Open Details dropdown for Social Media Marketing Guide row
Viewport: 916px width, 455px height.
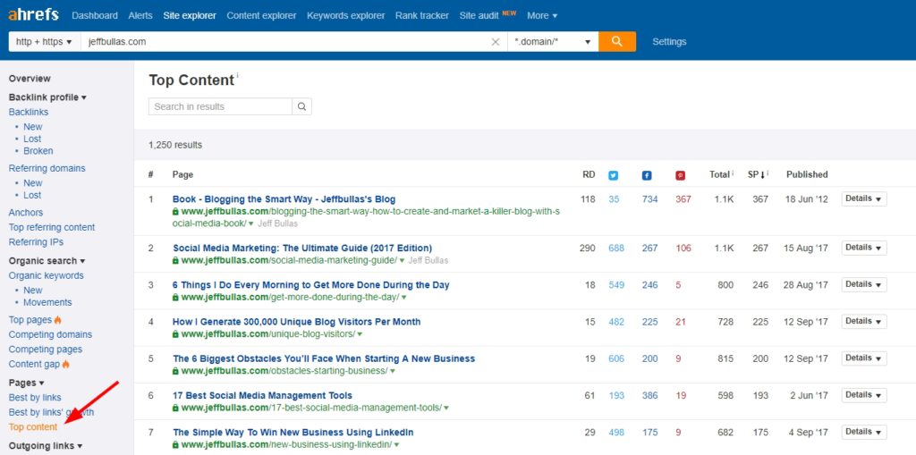pyautogui.click(x=864, y=248)
